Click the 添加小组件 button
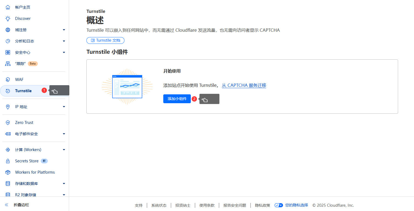414x211 pixels. (177, 99)
